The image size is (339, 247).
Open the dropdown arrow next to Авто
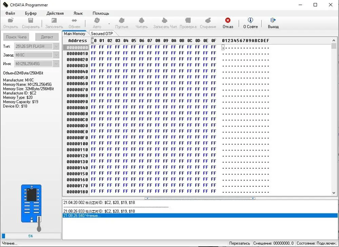pyautogui.click(x=109, y=23)
